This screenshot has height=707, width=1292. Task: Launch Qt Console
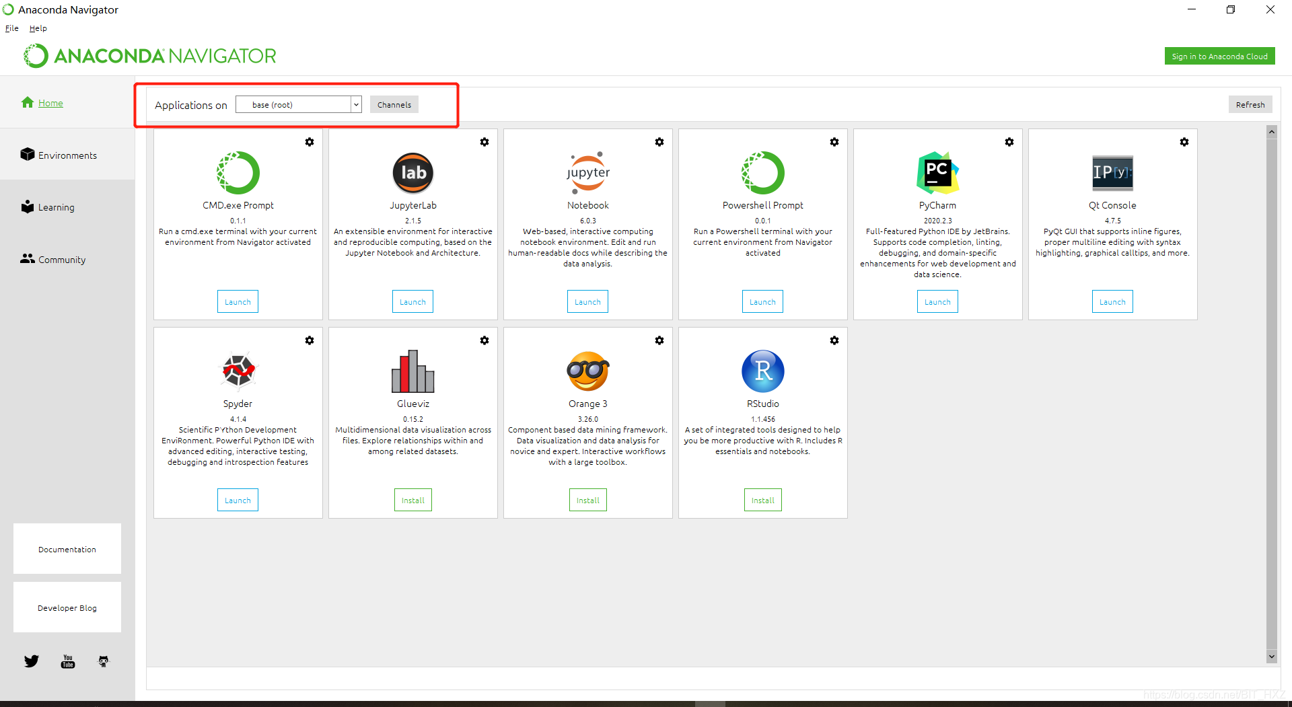pyautogui.click(x=1112, y=301)
